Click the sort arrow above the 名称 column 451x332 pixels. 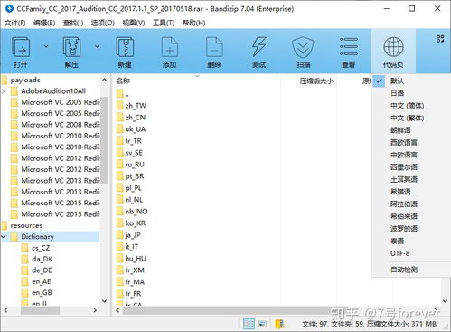click(197, 76)
